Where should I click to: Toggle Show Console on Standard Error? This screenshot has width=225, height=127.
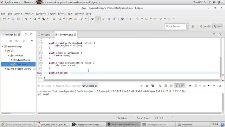(x=182, y=86)
